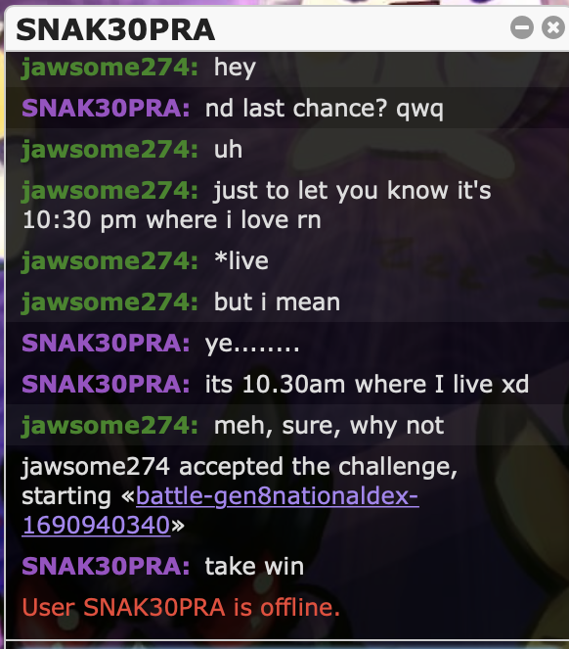Screen dimensions: 569x649
Task: Open jawsome274 username beside 'hey'
Action: click(109, 68)
